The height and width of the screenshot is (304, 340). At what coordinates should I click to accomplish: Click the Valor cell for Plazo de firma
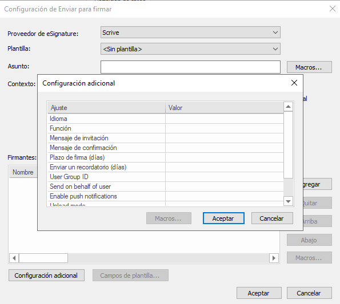[225, 157]
